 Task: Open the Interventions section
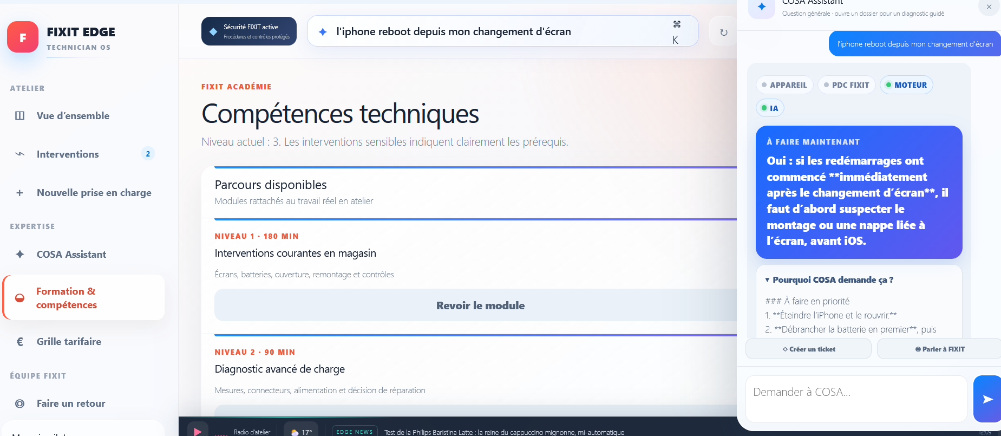[x=84, y=154]
